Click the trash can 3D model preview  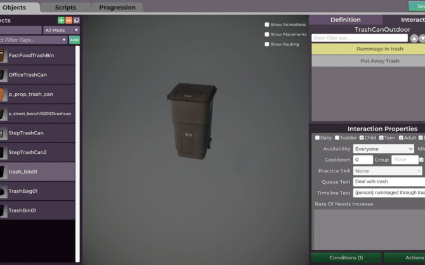coord(192,121)
